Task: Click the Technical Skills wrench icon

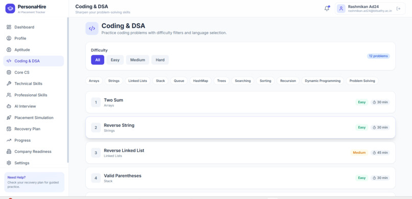Action: pos(9,83)
